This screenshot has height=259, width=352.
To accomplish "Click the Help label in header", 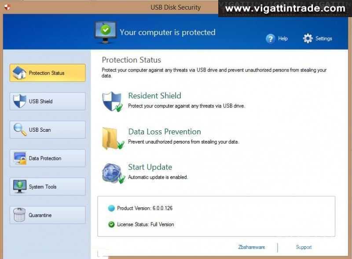I will 283,39.
